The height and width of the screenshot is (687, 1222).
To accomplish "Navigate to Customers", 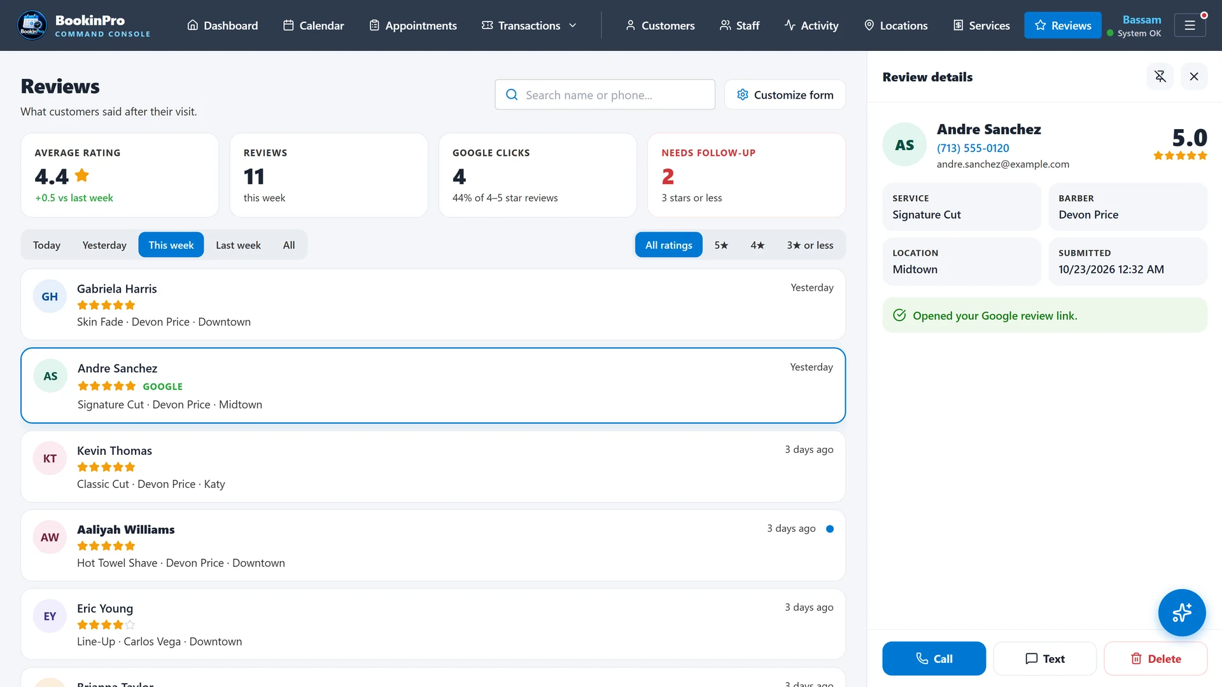I will [661, 25].
